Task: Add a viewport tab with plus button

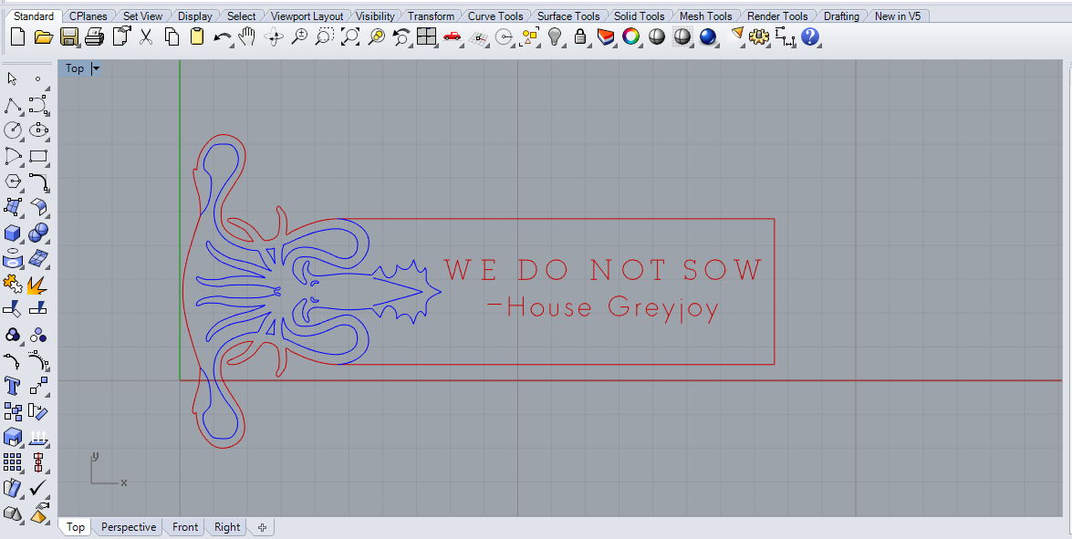Action: point(263,527)
